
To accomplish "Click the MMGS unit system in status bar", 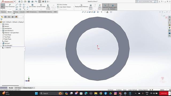I will [162, 90].
